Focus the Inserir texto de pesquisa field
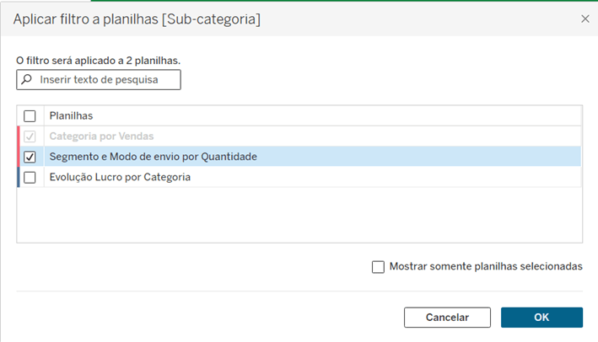Screen dimensions: 598x342 (x=99, y=79)
